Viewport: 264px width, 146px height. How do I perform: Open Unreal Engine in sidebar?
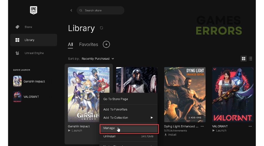click(x=33, y=53)
